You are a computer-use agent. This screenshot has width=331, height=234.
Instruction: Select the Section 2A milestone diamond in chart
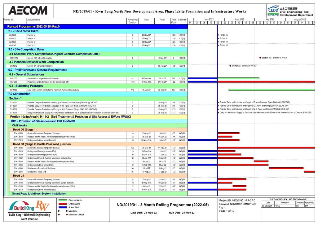click(x=230, y=66)
